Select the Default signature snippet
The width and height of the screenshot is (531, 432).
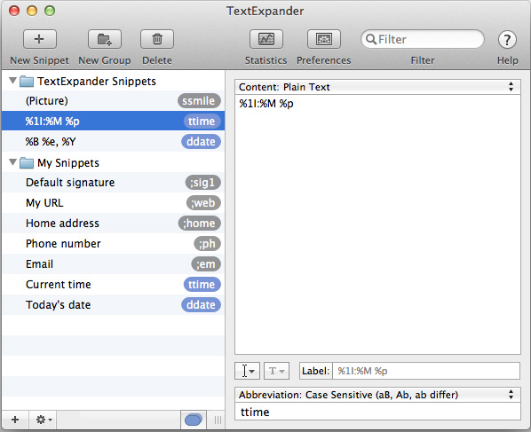[113, 183]
